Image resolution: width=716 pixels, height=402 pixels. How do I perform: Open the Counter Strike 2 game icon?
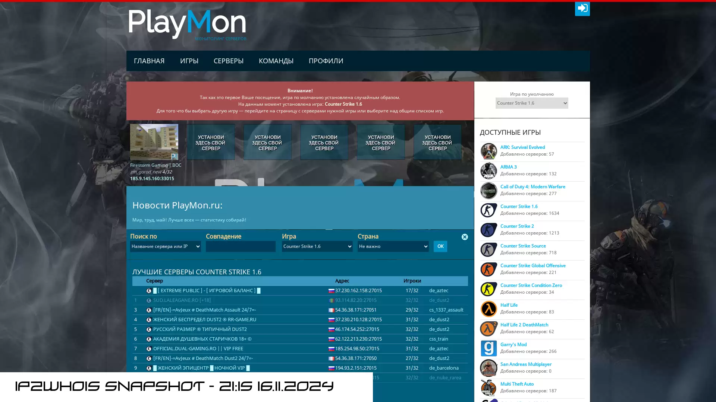click(489, 230)
